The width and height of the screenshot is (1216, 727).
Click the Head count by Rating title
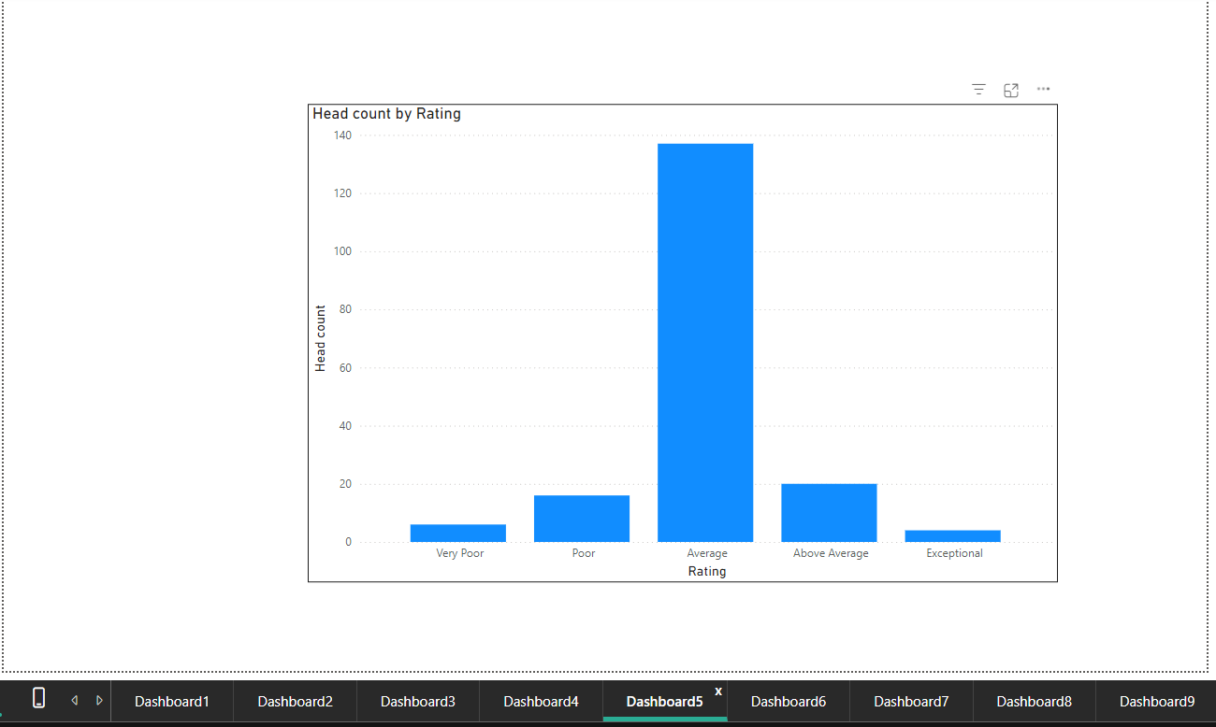click(386, 113)
